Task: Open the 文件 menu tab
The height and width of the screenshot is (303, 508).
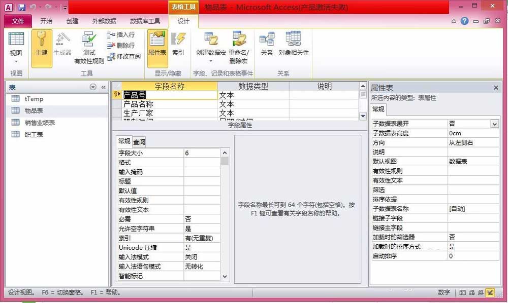Action: [x=18, y=21]
